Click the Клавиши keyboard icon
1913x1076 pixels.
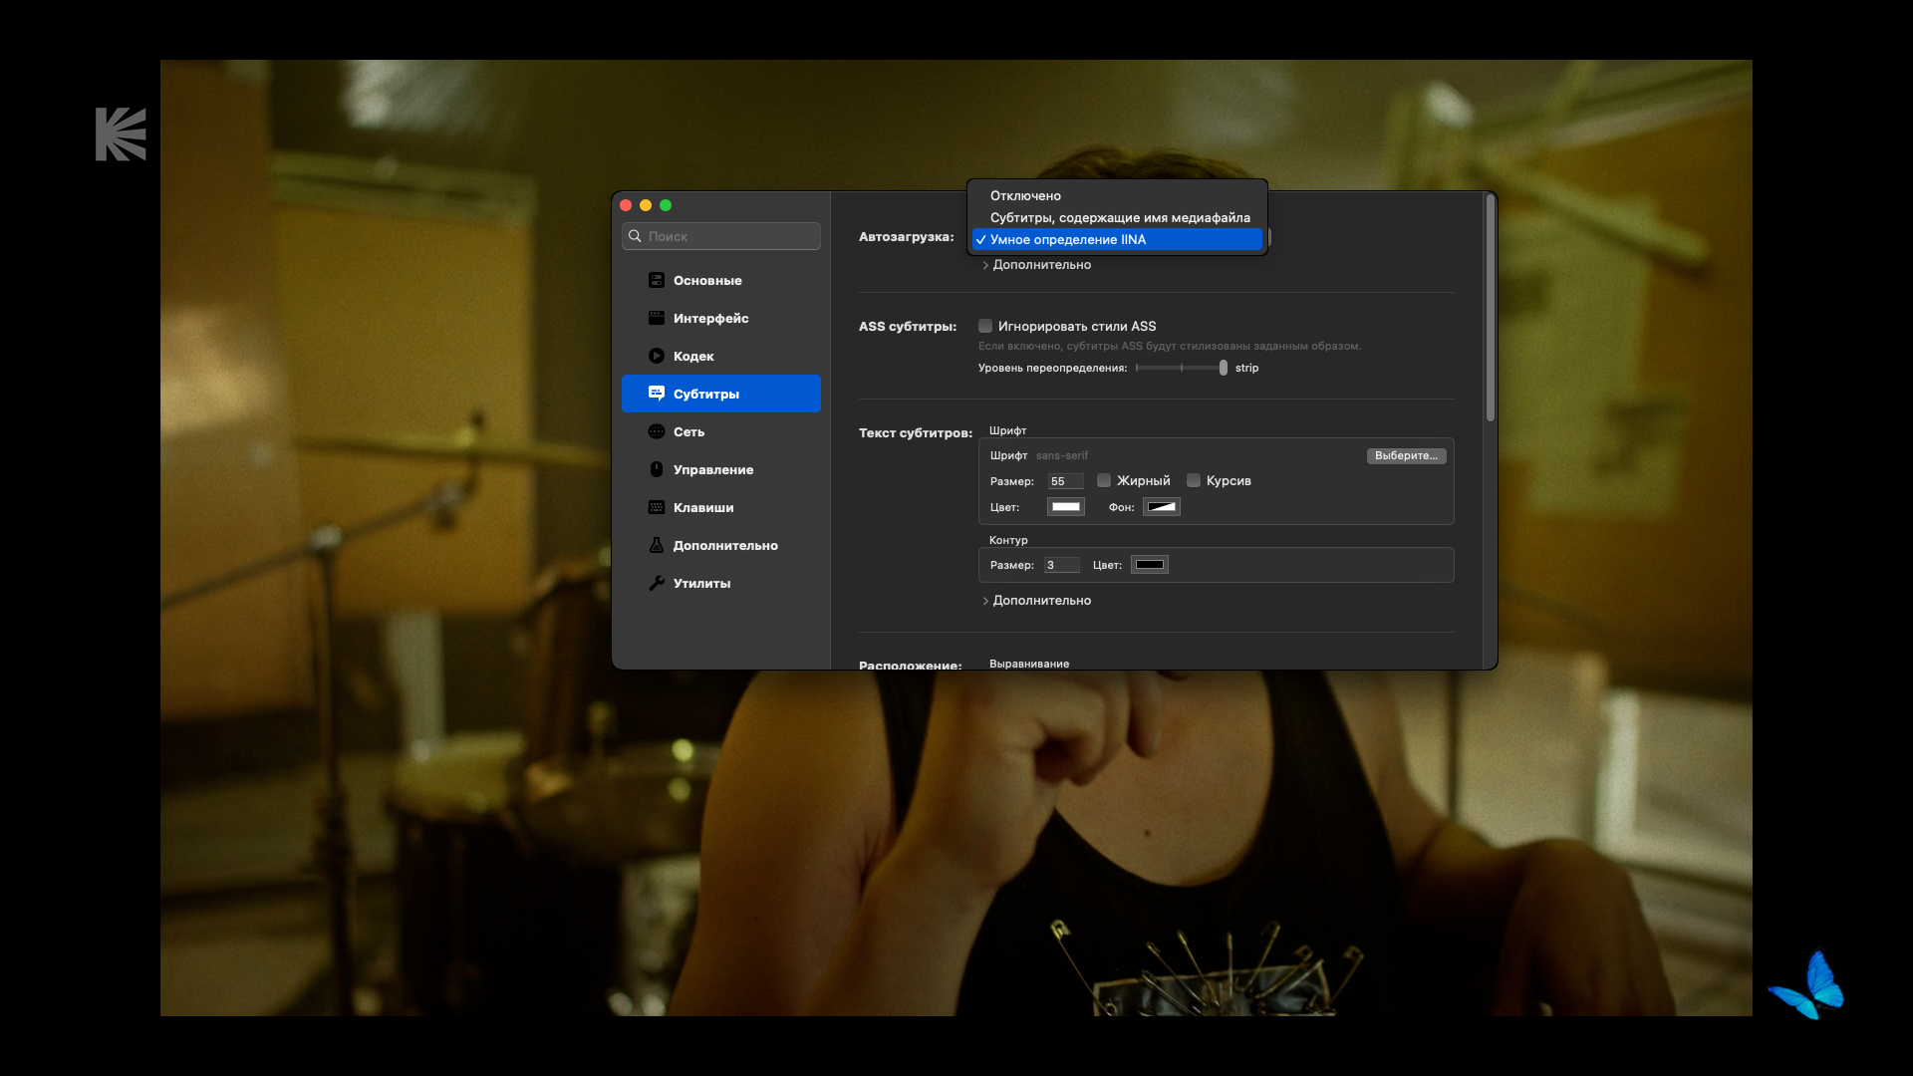656,507
